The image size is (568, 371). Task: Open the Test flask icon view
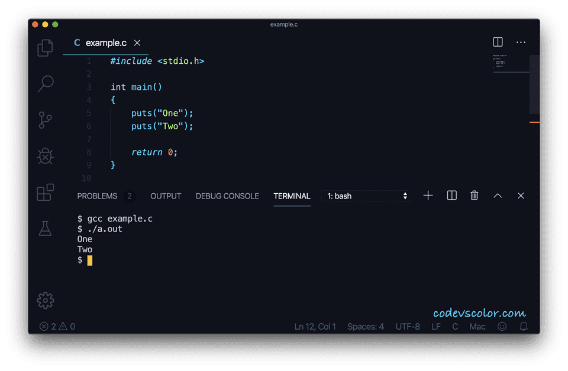(46, 229)
